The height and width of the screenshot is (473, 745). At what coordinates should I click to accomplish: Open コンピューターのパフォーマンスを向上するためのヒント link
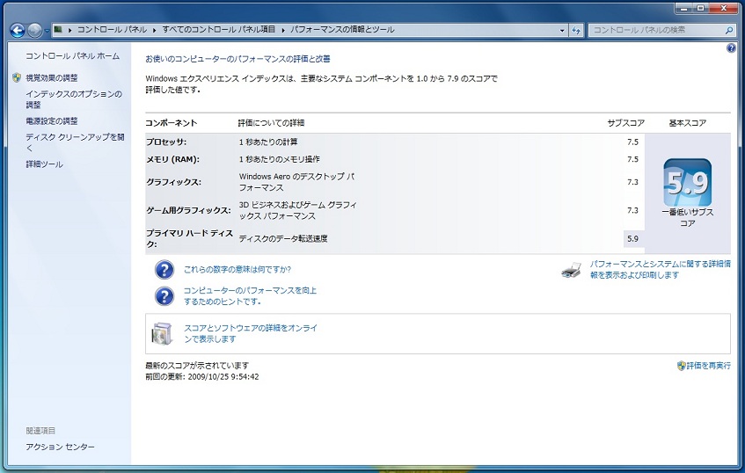(250, 296)
